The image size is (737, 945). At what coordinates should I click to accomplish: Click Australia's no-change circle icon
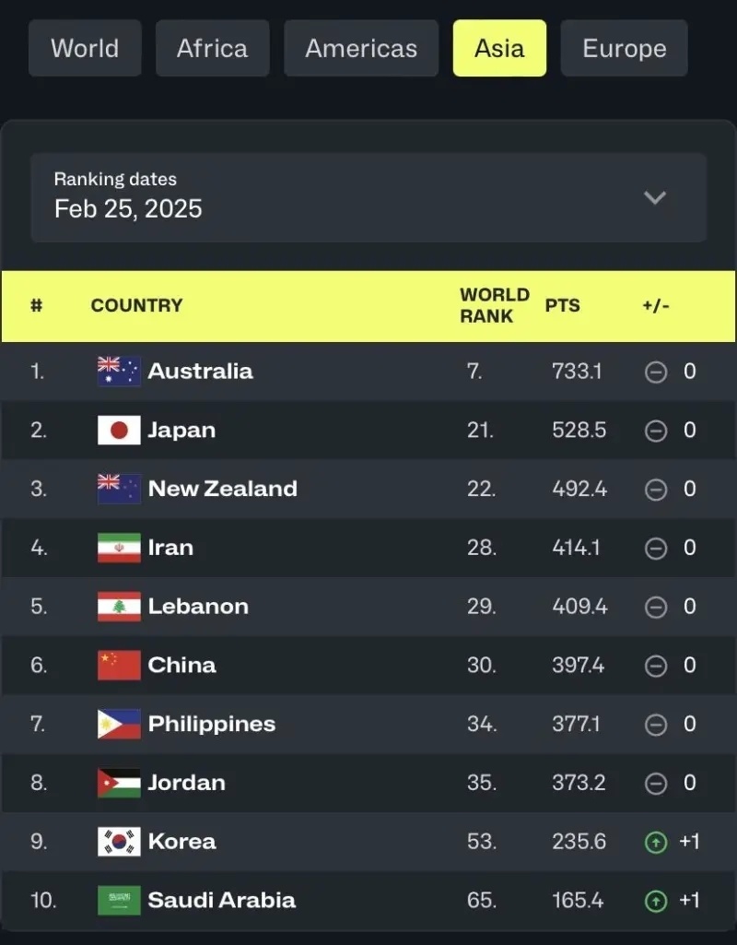655,372
